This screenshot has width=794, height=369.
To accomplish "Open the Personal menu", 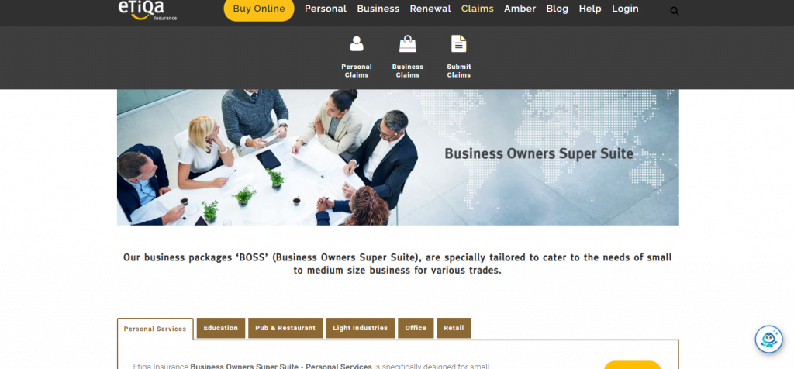I will [x=326, y=9].
